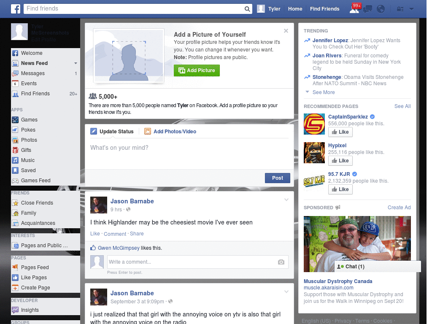Click the search magnifier icon
Image resolution: width=432 pixels, height=324 pixels.
pos(247,9)
